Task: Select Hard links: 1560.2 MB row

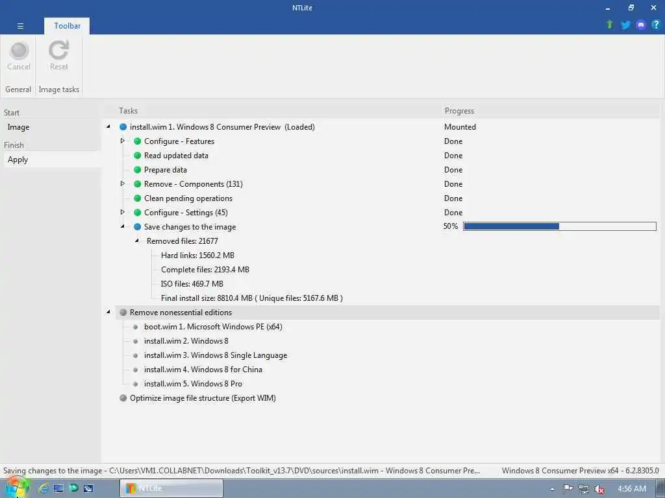Action: (x=197, y=255)
